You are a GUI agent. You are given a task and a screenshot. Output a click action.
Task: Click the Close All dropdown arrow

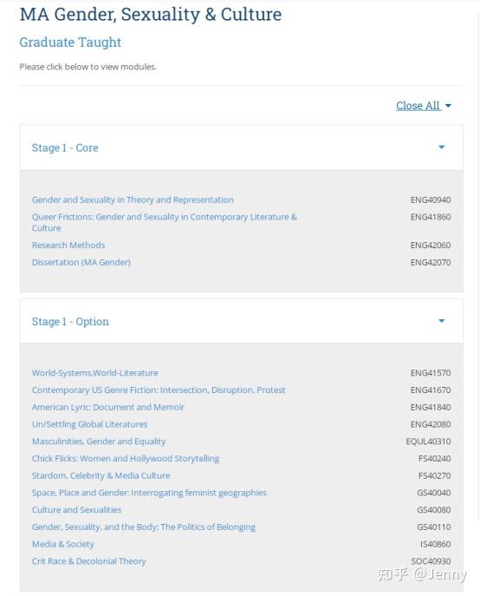coord(448,106)
